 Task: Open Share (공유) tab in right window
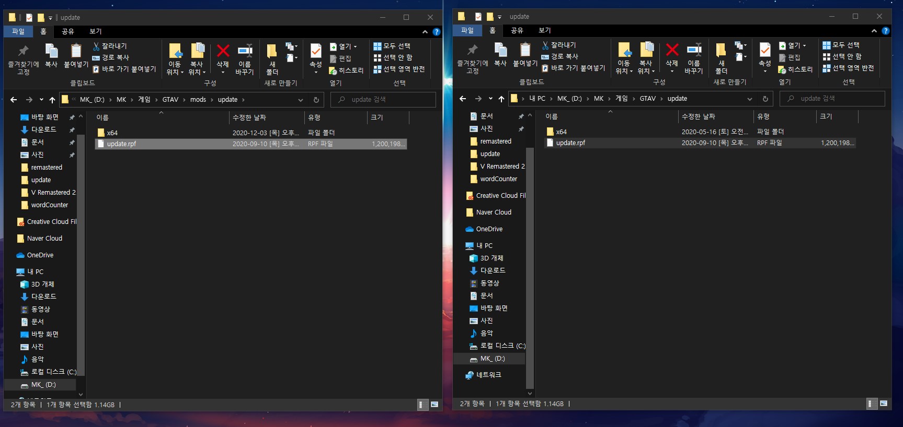[x=517, y=30]
